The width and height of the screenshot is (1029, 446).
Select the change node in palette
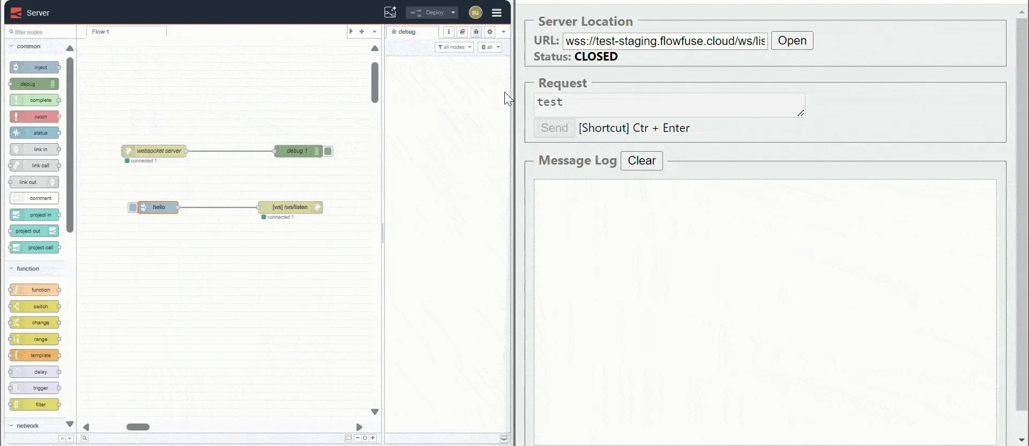point(34,323)
